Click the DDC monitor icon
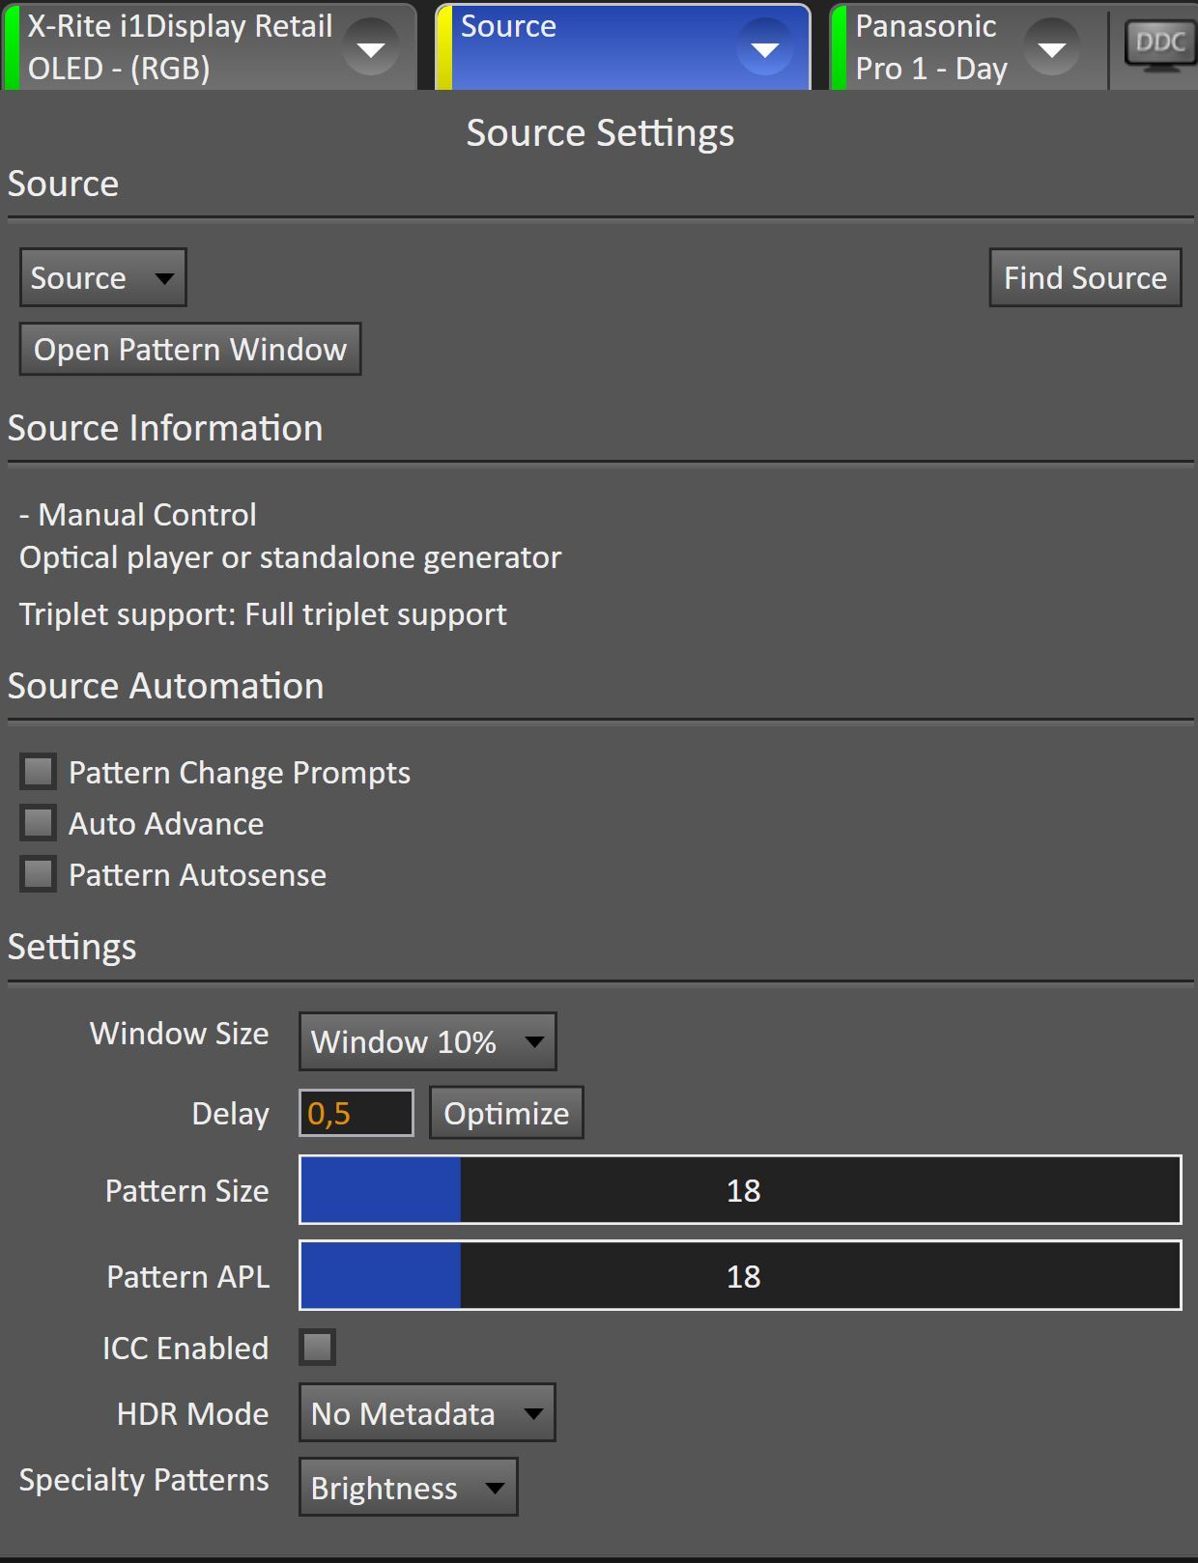 click(x=1159, y=45)
